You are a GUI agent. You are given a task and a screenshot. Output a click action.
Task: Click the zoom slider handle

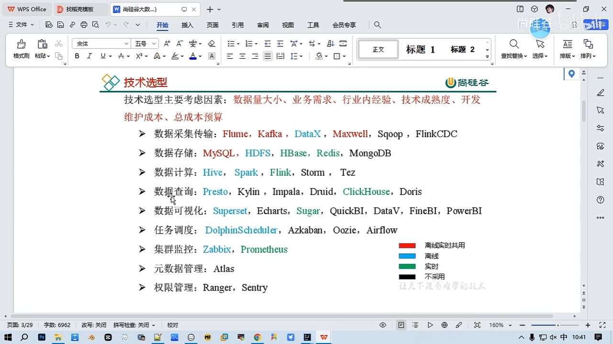[x=557, y=325]
